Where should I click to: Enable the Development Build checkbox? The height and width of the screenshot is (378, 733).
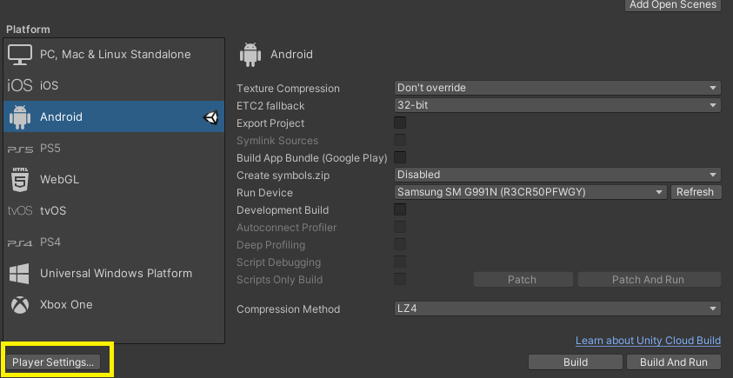tap(400, 209)
